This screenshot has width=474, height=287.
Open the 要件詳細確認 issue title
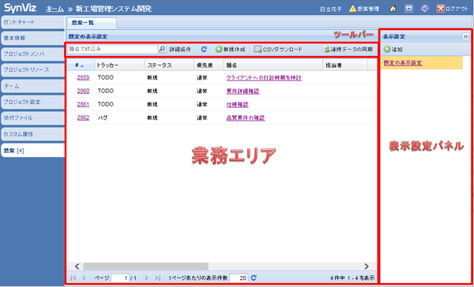(243, 91)
